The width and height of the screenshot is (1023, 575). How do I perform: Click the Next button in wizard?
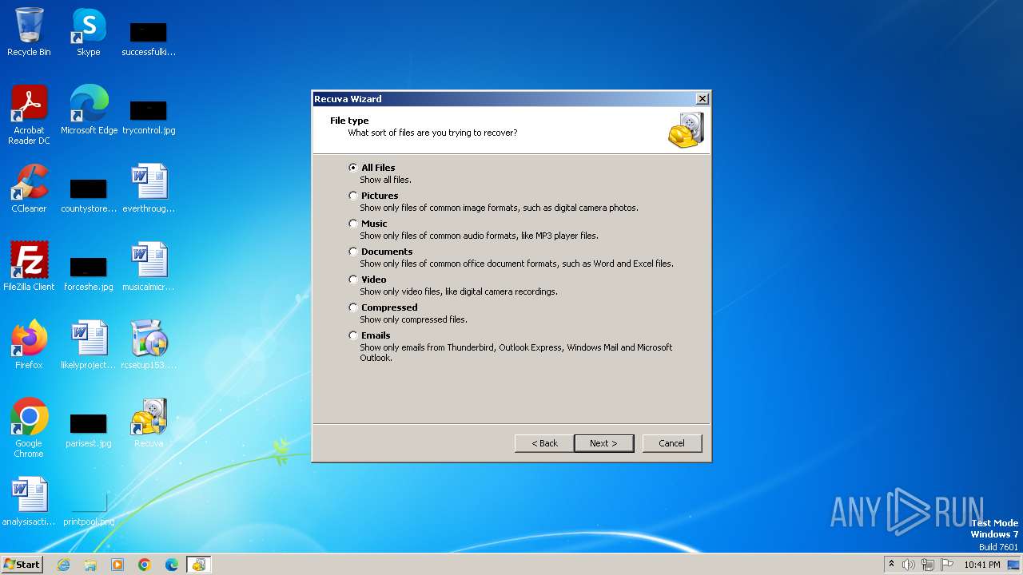coord(603,443)
